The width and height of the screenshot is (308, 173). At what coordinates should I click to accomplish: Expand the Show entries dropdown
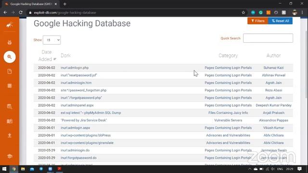point(51,40)
